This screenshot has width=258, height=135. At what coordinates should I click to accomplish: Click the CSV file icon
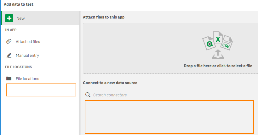pos(227,44)
